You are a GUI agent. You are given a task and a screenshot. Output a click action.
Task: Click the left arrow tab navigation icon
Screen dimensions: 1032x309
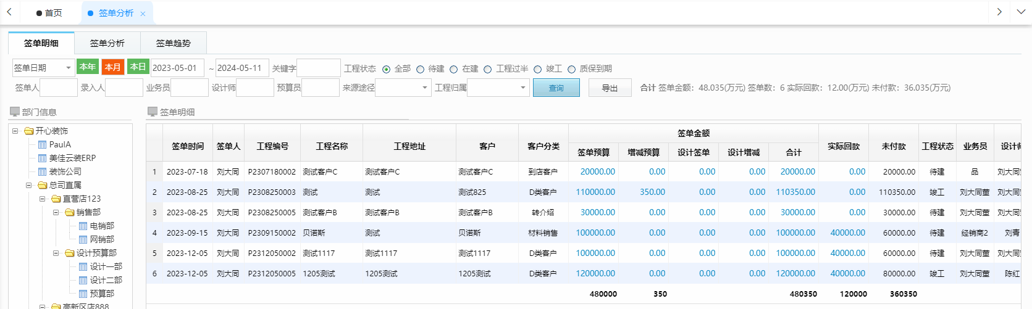pyautogui.click(x=9, y=12)
